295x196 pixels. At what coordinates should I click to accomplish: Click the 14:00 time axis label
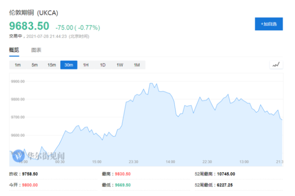[170, 161]
